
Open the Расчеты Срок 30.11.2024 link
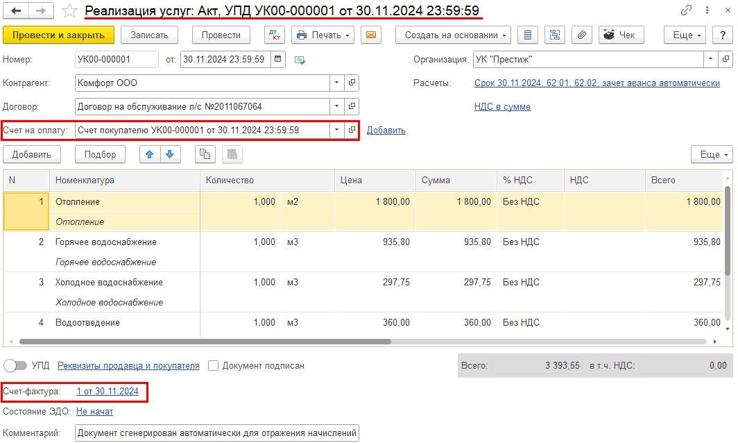point(597,83)
